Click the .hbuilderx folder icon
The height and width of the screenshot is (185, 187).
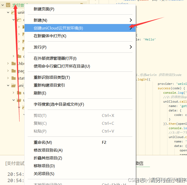click(x=14, y=63)
